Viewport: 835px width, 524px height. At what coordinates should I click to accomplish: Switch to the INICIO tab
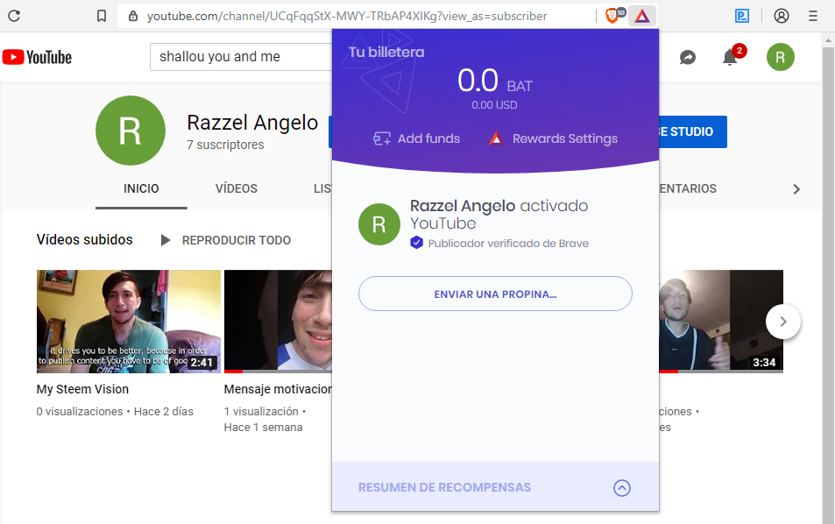pos(141,188)
